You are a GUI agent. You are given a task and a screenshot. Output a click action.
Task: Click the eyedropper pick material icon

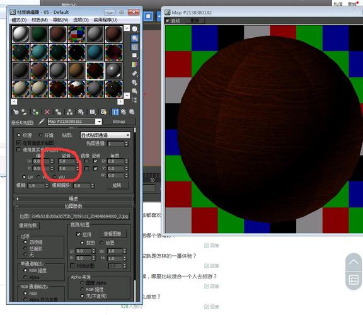point(42,122)
